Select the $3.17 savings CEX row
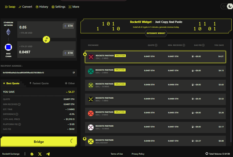Viewport: 233px width, 157px height. coord(155,127)
